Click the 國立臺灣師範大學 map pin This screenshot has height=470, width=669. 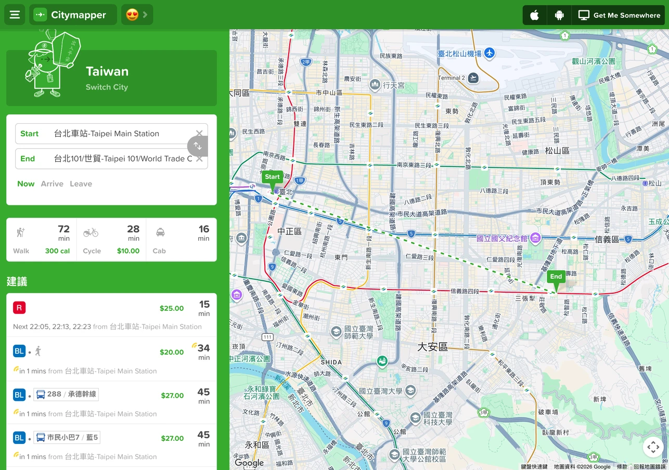click(x=336, y=331)
